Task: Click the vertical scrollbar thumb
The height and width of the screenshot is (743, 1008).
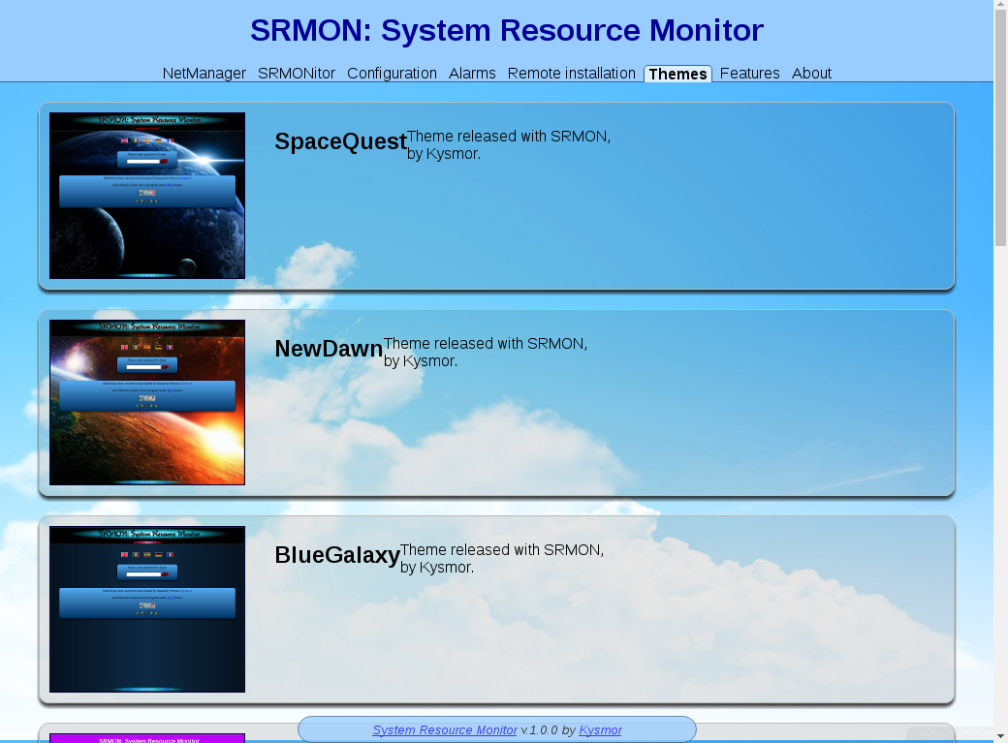Action: (1000, 129)
